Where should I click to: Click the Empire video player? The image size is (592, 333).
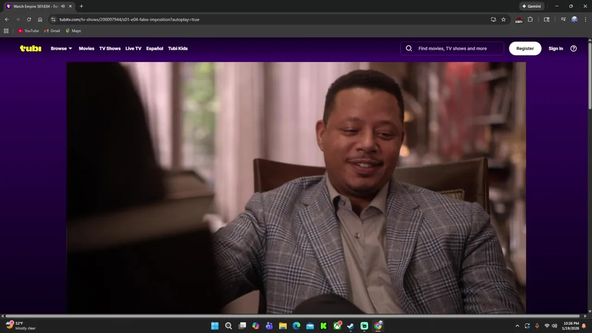click(x=296, y=188)
